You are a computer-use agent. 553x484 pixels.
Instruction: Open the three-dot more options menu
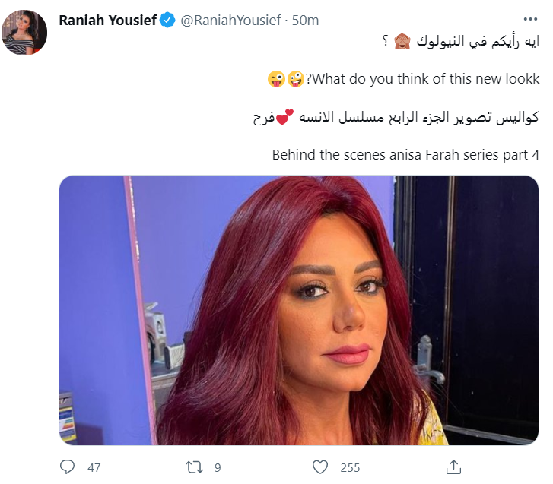(530, 19)
